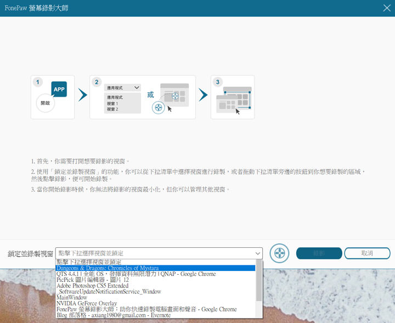Click the dropdown list scrollbar thumb

259,281
